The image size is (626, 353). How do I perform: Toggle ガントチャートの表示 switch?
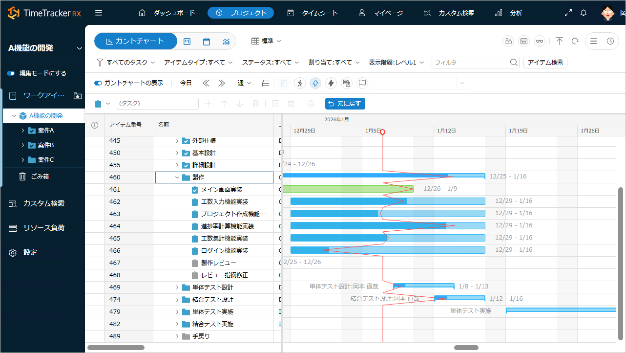99,83
